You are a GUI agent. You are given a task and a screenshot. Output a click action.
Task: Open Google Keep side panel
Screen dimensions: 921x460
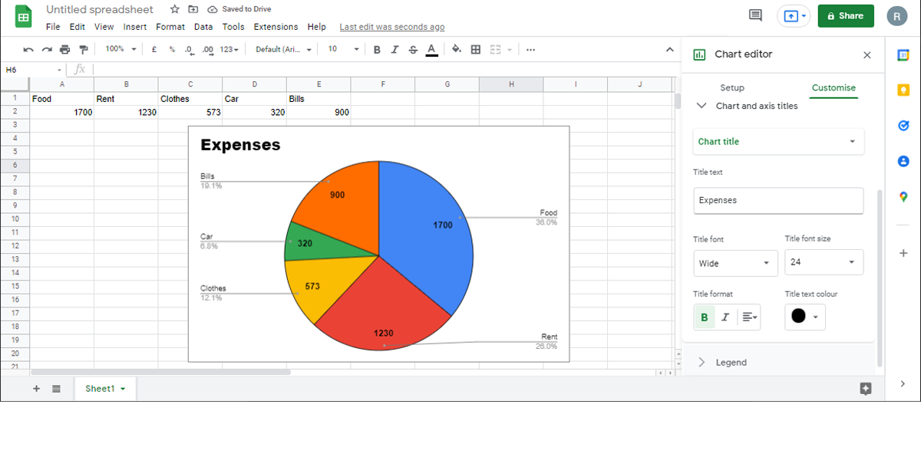(x=903, y=90)
